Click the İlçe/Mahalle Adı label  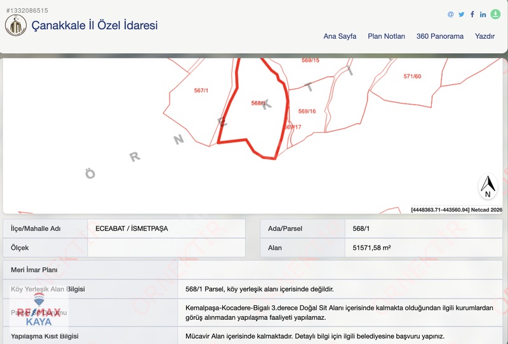pyautogui.click(x=36, y=228)
